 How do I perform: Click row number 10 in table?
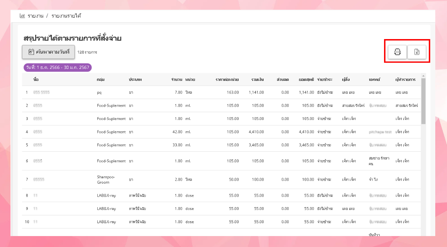click(27, 222)
